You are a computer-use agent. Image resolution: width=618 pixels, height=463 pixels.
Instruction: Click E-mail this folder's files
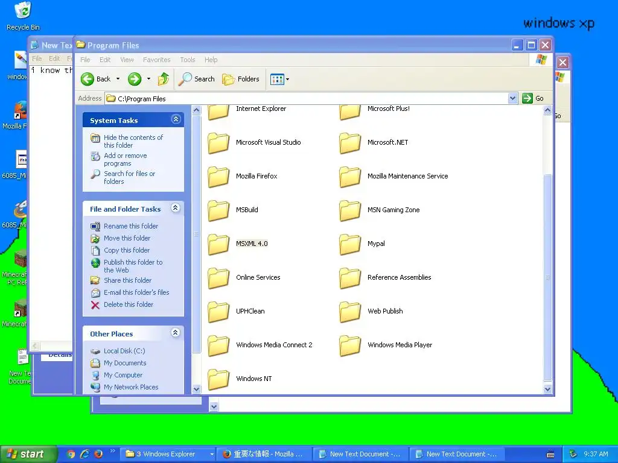pos(136,292)
